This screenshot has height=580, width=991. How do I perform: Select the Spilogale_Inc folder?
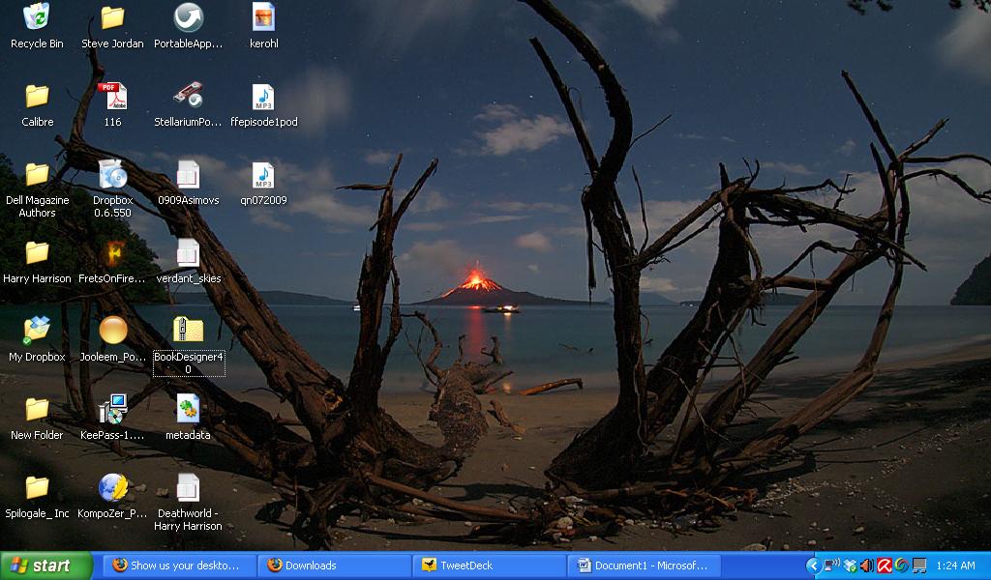[38, 487]
